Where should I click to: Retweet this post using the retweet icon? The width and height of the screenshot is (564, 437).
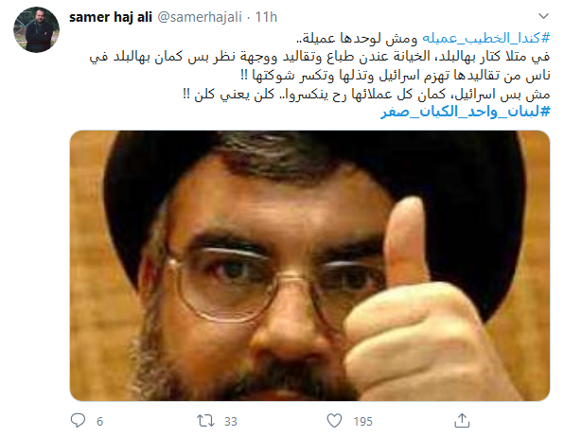click(205, 421)
